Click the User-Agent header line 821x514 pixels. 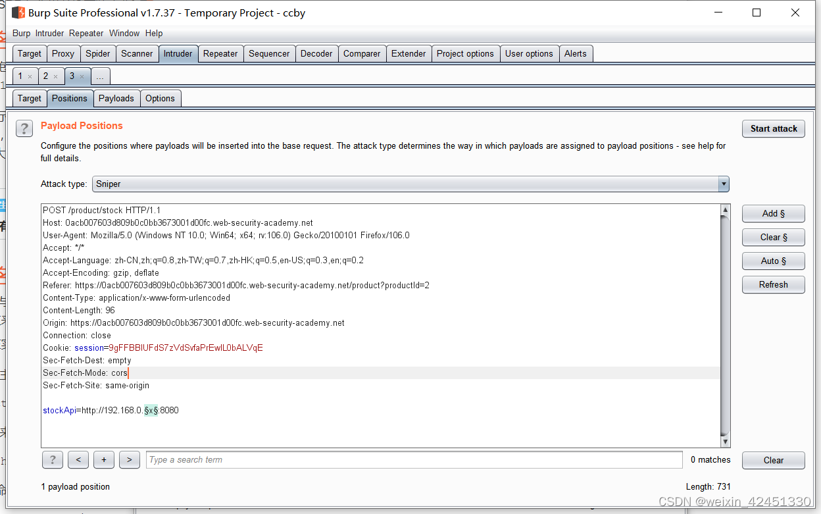(226, 236)
